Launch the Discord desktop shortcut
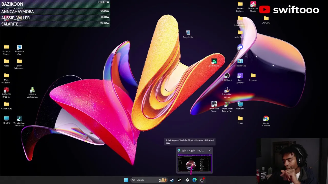This screenshot has height=184, width=328. 240,49
